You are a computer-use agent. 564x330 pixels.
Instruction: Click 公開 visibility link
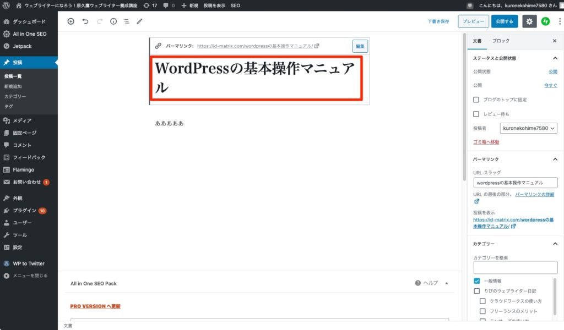point(553,72)
